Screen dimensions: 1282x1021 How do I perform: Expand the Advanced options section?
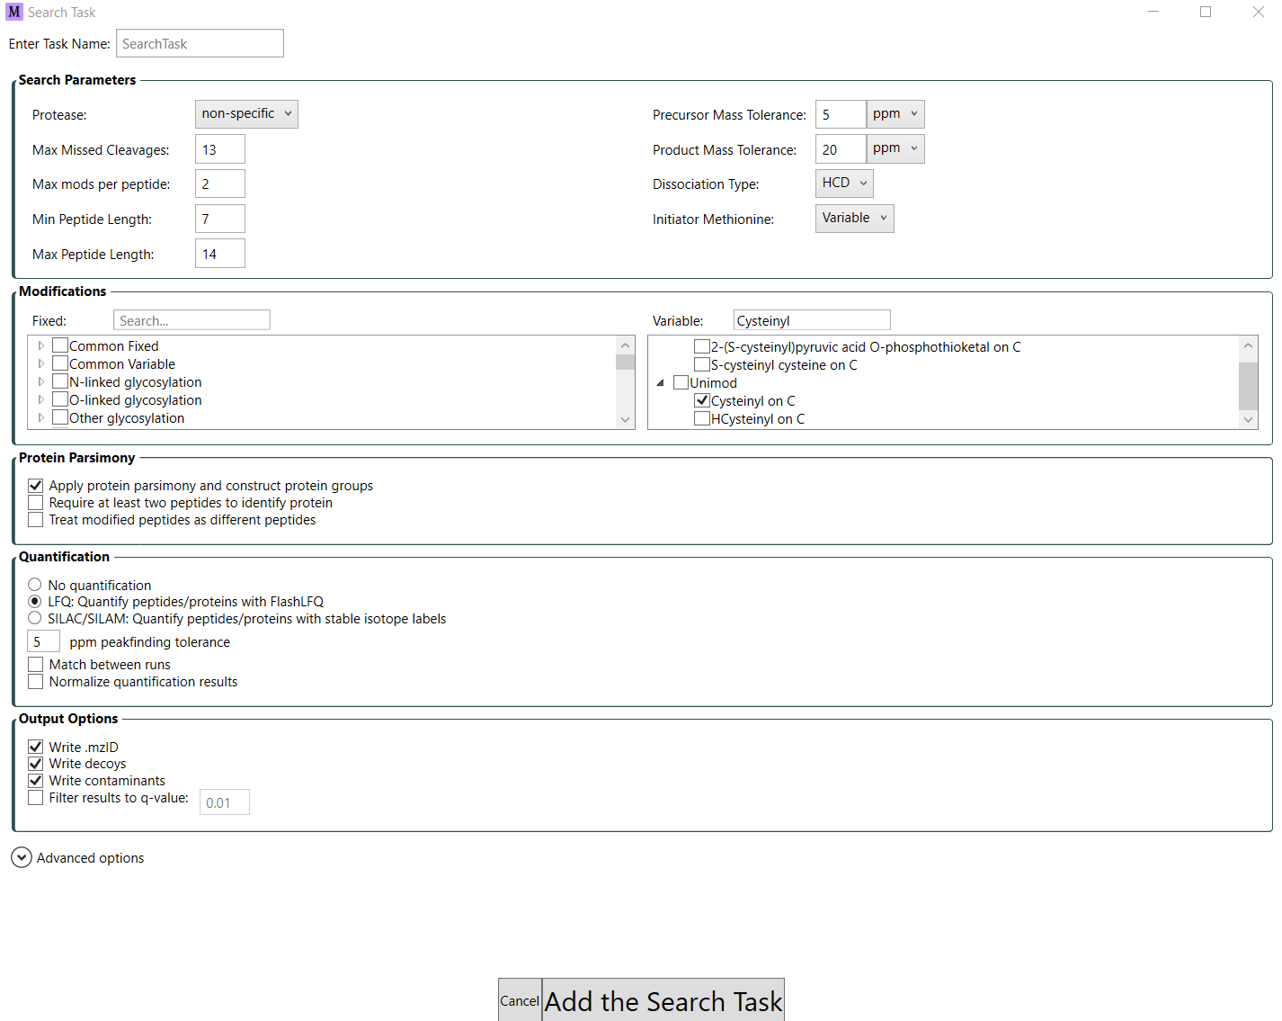point(21,857)
